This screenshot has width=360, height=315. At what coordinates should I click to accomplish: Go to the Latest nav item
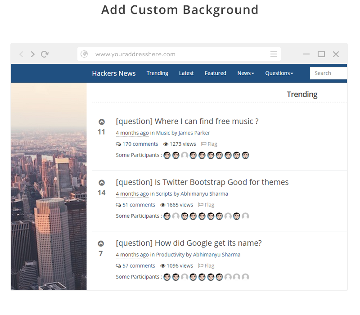point(186,73)
